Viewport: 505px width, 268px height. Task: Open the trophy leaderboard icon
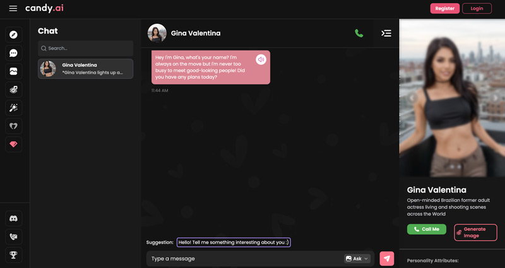[x=13, y=255]
